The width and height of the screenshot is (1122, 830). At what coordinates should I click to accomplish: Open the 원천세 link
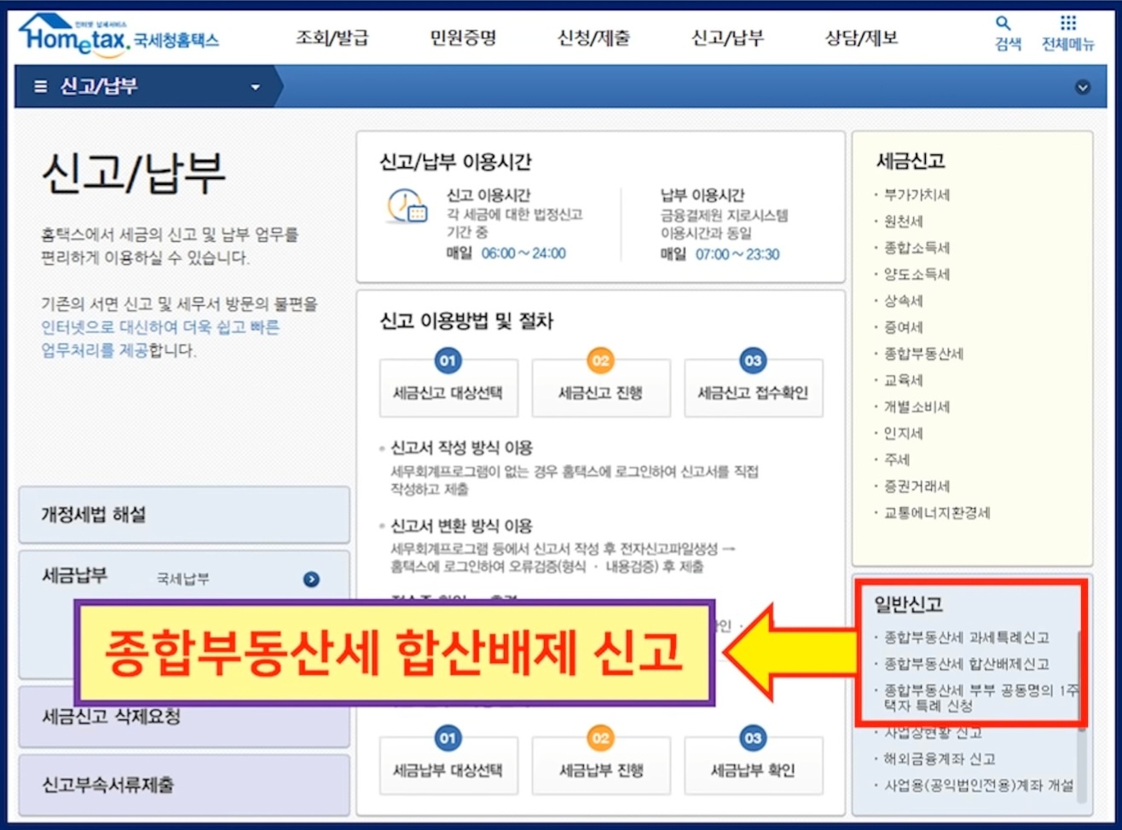click(903, 222)
